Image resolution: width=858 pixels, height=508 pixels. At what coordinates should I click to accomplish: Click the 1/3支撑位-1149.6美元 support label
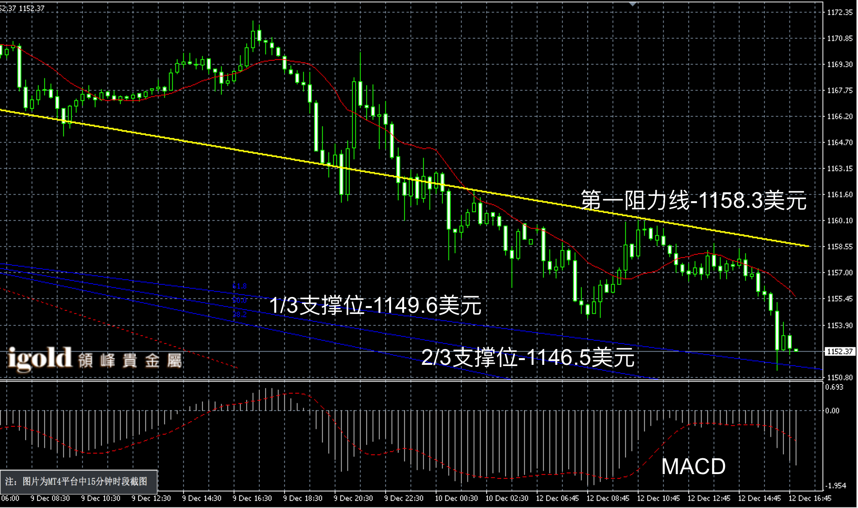(375, 305)
